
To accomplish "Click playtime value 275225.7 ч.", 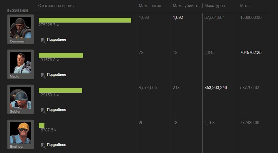I will pos(49,25).
